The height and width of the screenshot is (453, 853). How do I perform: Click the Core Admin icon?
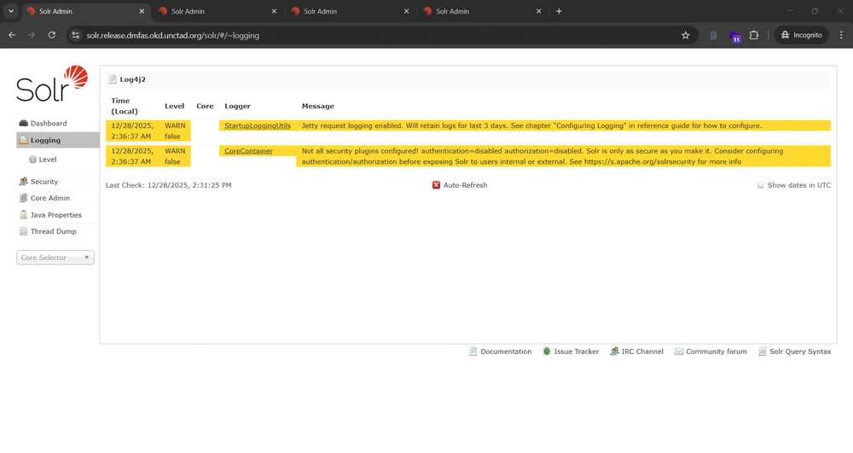tap(23, 198)
